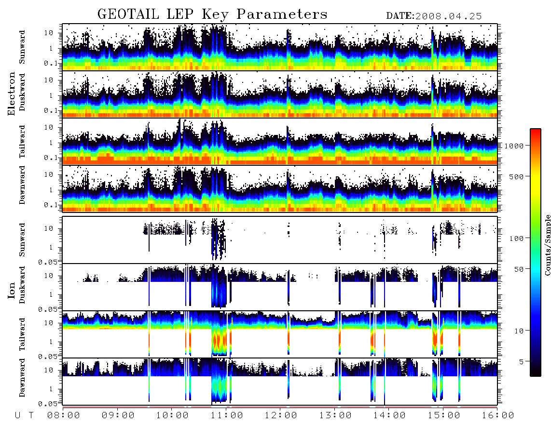Click the 08:00 time tick label
551x424 pixels.
click(x=64, y=416)
